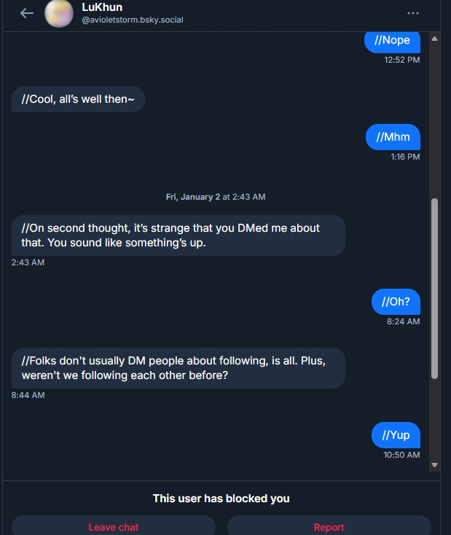This screenshot has height=535, width=451.
Task: Open the three-dot conversation options menu
Action: point(413,13)
